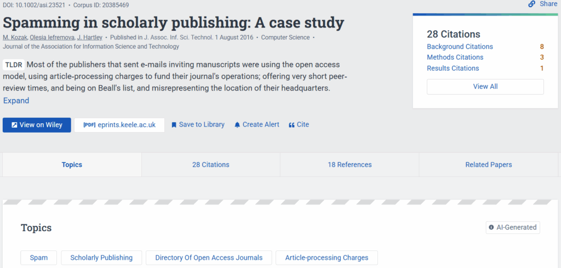
Task: Visit author M. Kozak's profile
Action: pyautogui.click(x=15, y=38)
